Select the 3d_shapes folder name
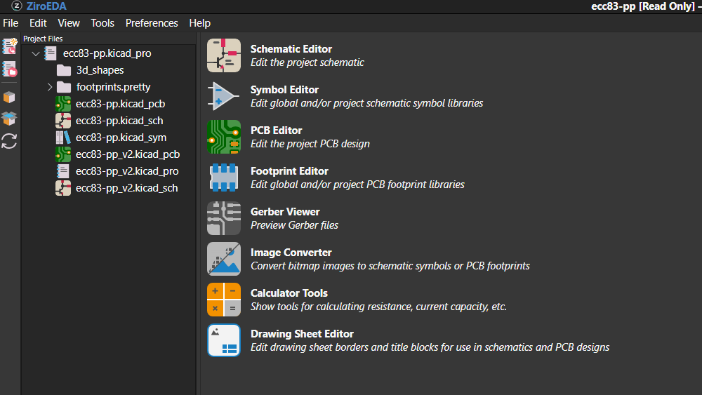Screen dimensions: 702x395 (100, 70)
